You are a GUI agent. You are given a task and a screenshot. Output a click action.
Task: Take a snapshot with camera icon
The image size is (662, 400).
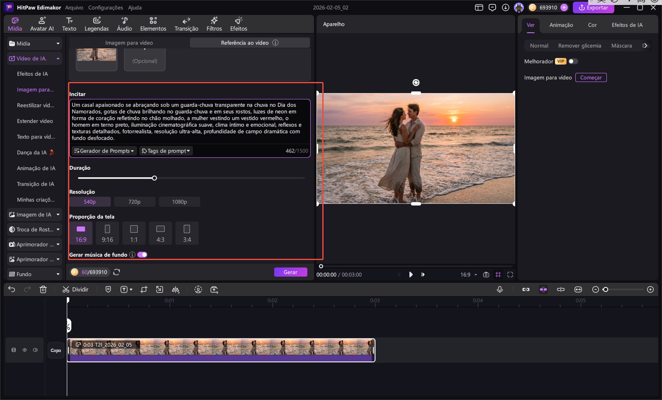[x=486, y=275]
